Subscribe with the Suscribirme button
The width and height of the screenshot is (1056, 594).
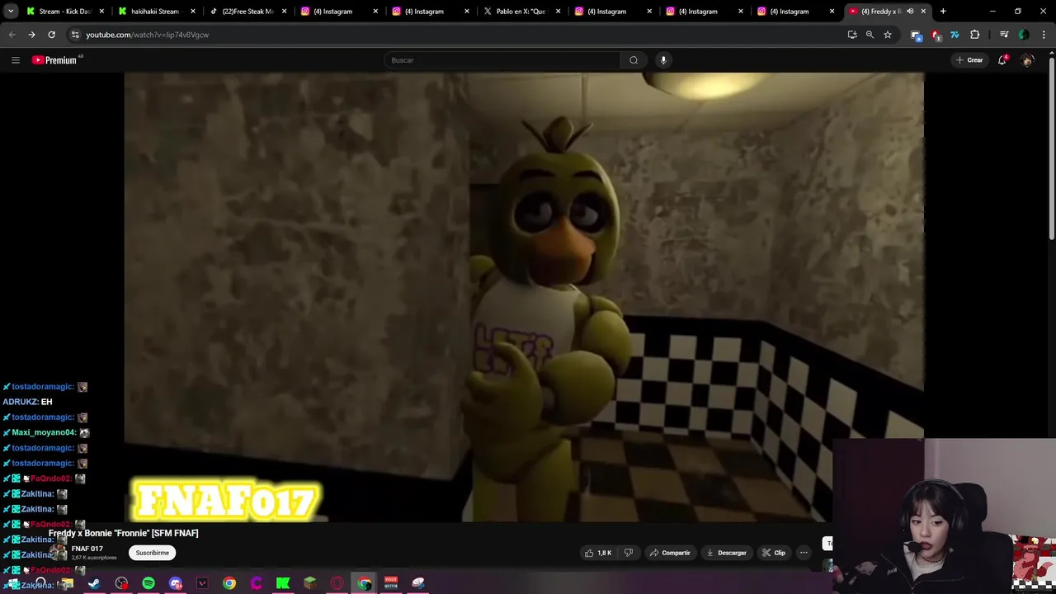pos(153,553)
